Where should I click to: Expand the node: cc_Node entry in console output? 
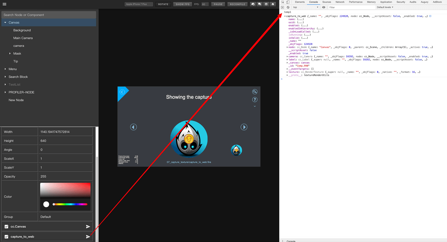point(287,47)
